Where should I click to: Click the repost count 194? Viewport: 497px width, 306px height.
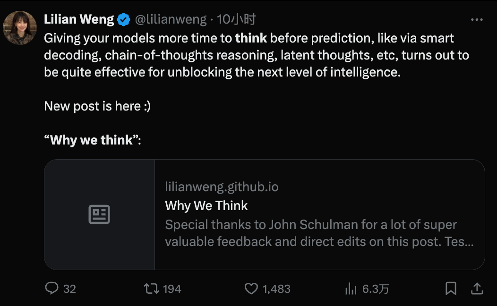(x=172, y=289)
